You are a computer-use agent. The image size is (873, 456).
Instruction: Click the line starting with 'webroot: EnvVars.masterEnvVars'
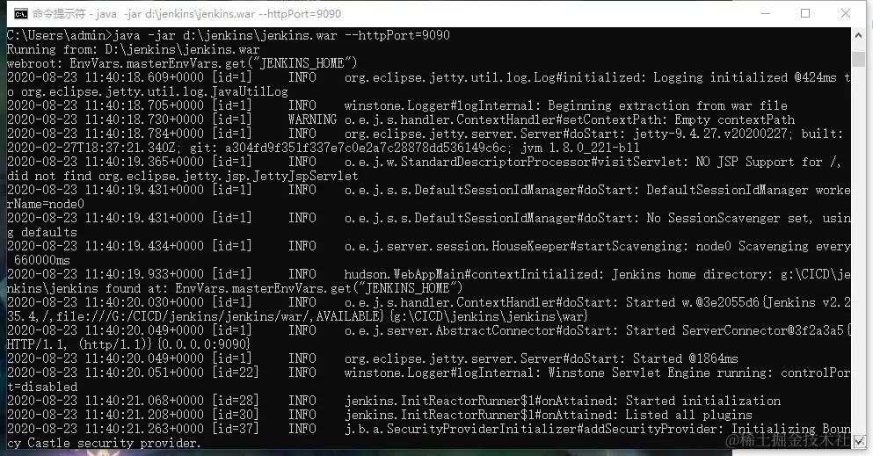(182, 63)
